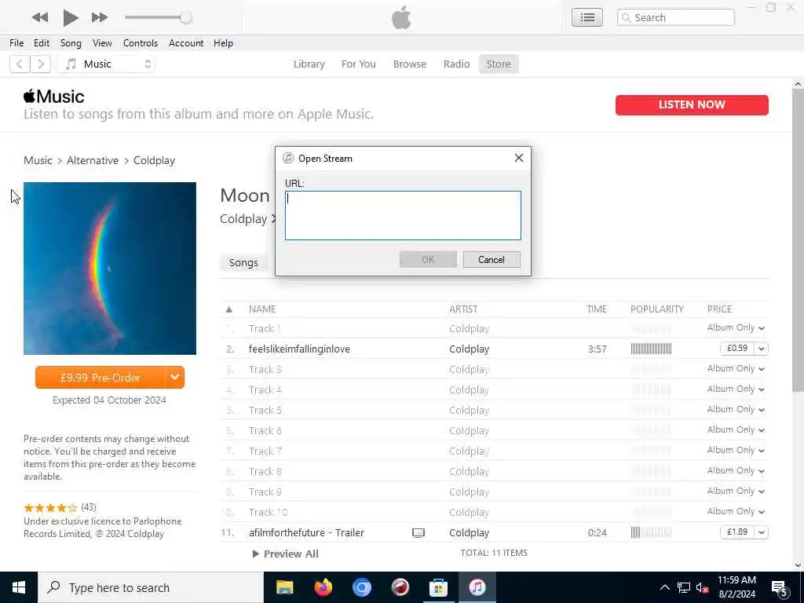Adjust the volume slider knob
This screenshot has height=603, width=804.
pos(185,17)
